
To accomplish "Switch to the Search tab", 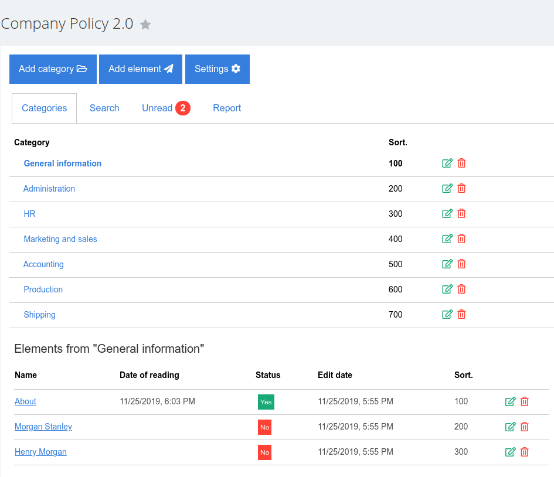I will (104, 108).
